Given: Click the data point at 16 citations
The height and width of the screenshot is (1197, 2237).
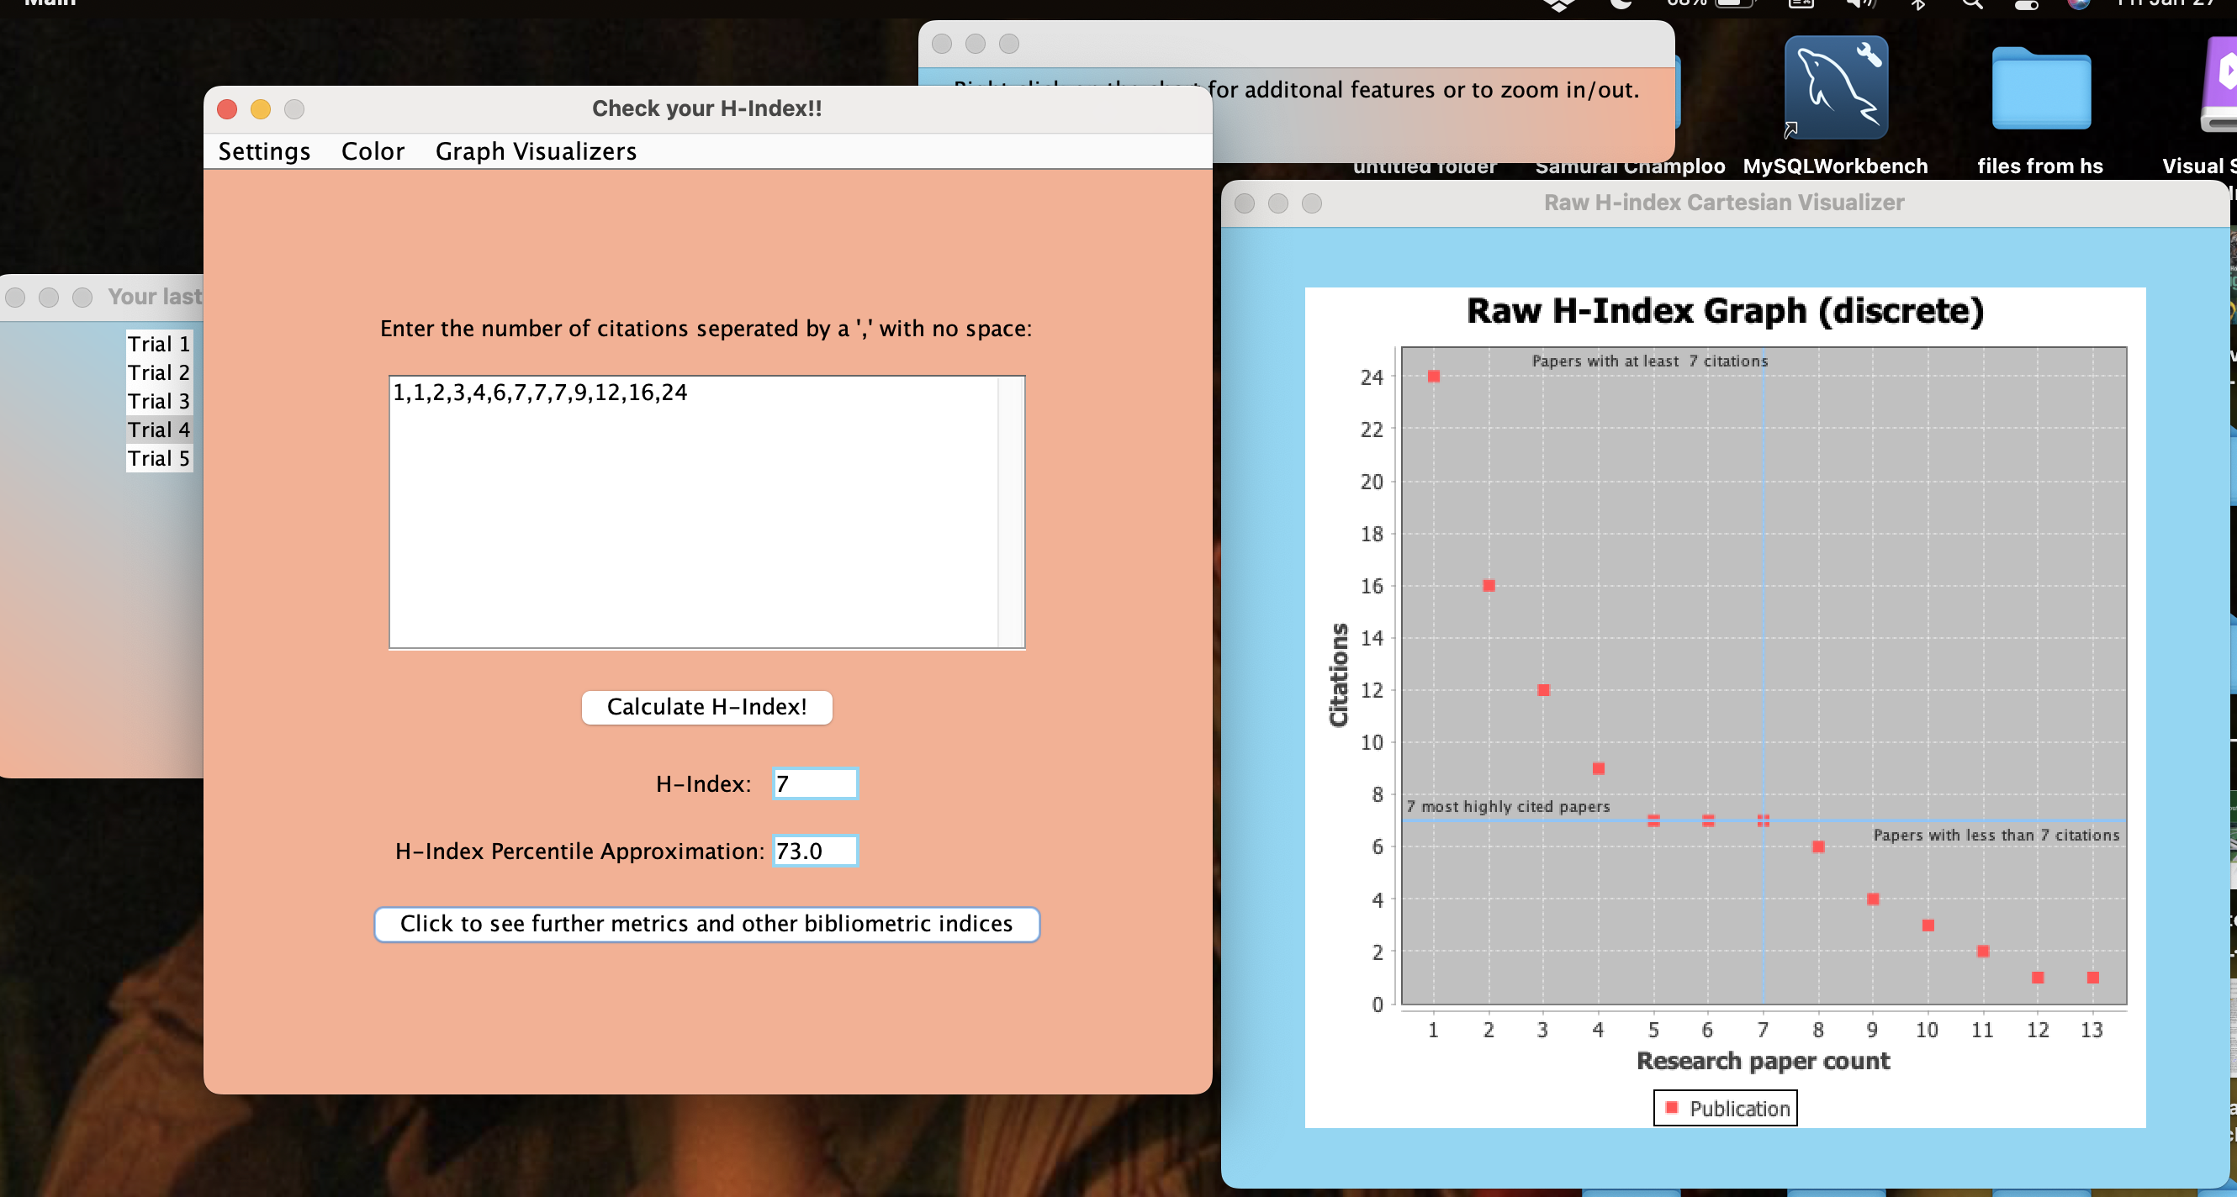Looking at the screenshot, I should [x=1489, y=585].
